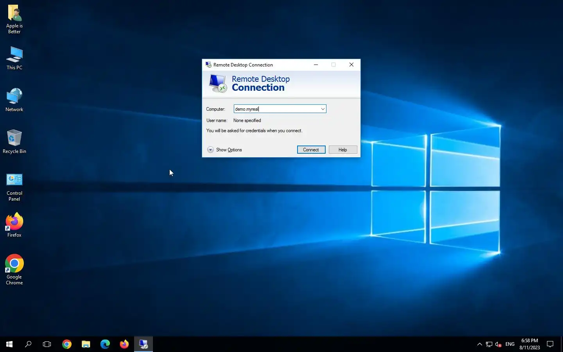Expand Show Options in Remote Desktop
The height and width of the screenshot is (352, 563).
click(x=225, y=150)
